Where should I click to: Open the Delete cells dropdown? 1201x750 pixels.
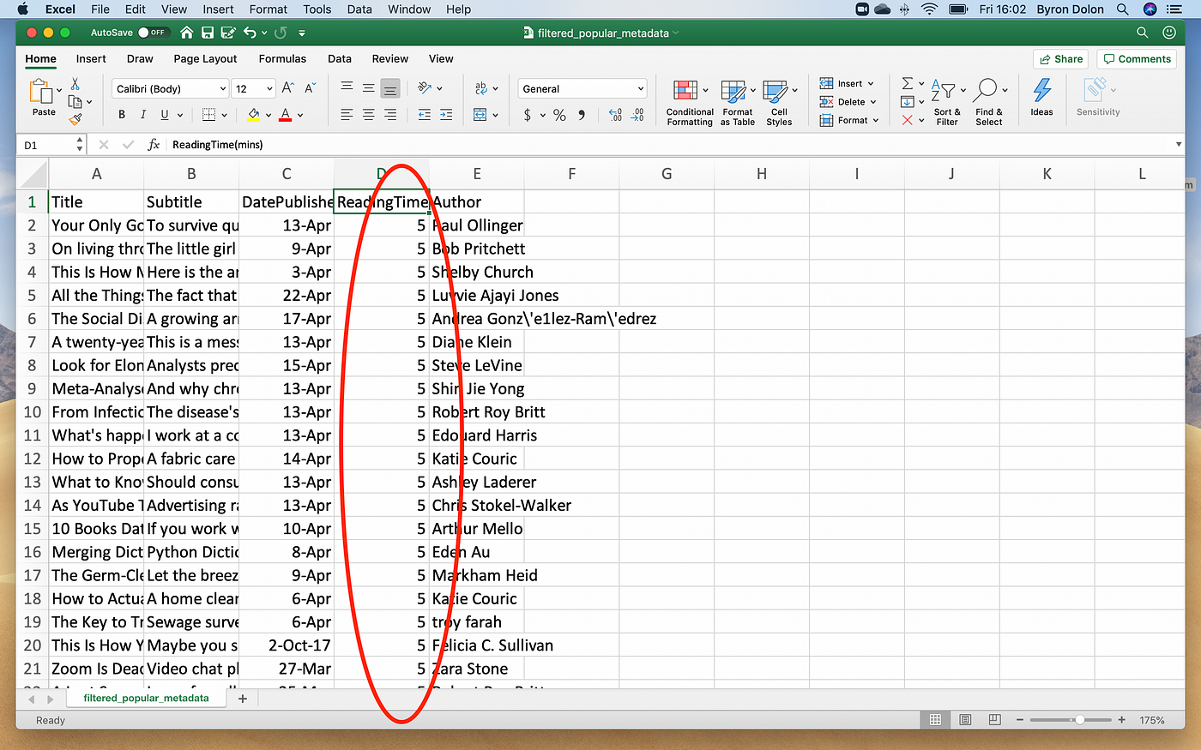848,102
